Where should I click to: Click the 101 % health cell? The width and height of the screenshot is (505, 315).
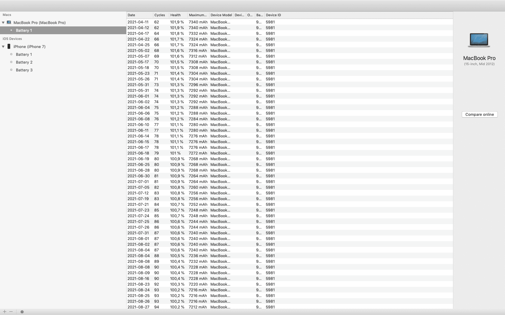coord(175,153)
